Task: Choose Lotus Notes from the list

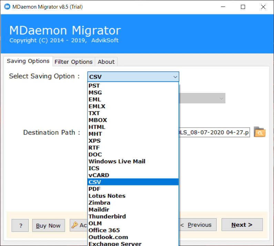Action: [x=133, y=196]
